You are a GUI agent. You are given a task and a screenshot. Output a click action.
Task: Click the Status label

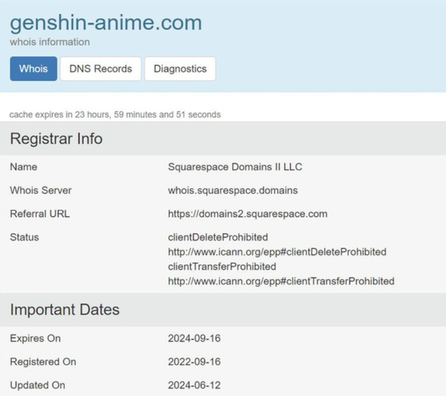(24, 237)
